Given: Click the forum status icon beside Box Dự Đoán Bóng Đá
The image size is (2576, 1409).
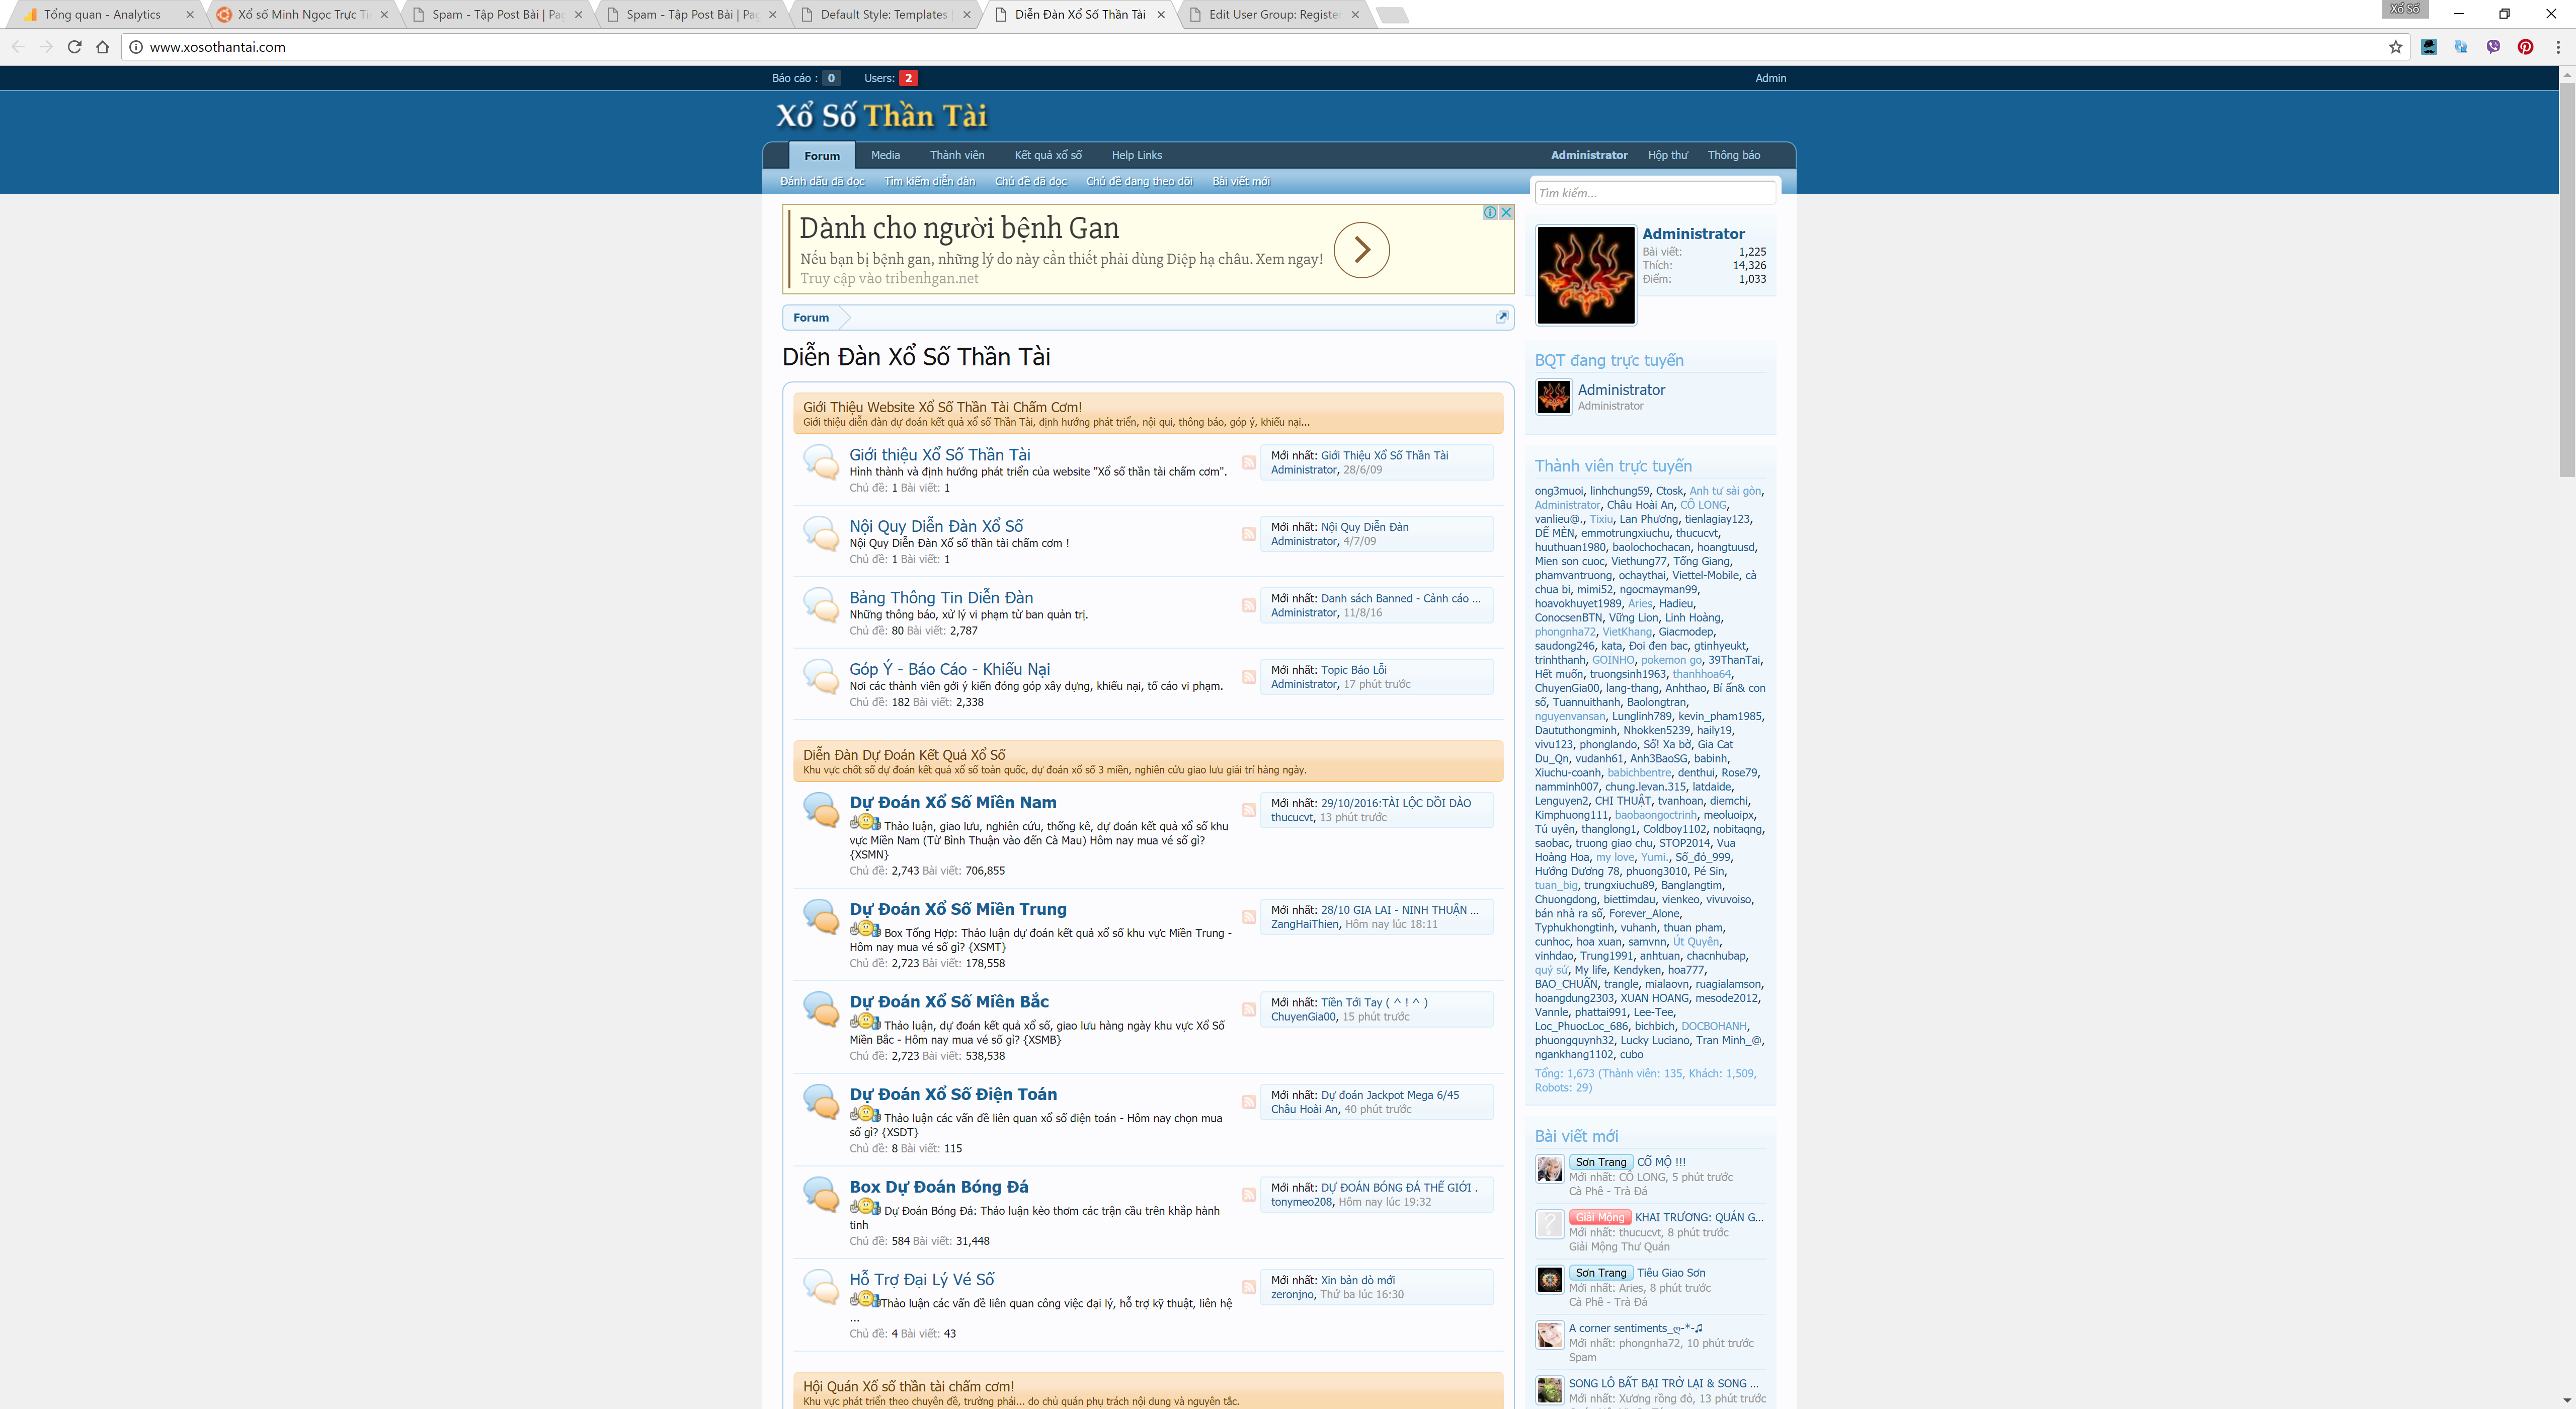Looking at the screenshot, I should [x=821, y=1194].
